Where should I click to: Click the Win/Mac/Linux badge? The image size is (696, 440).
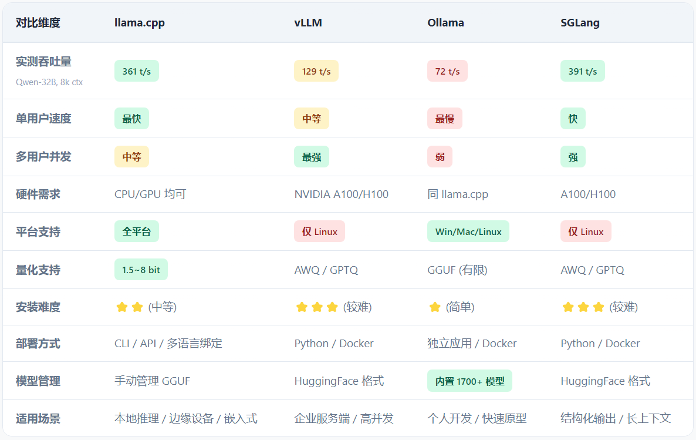click(468, 231)
